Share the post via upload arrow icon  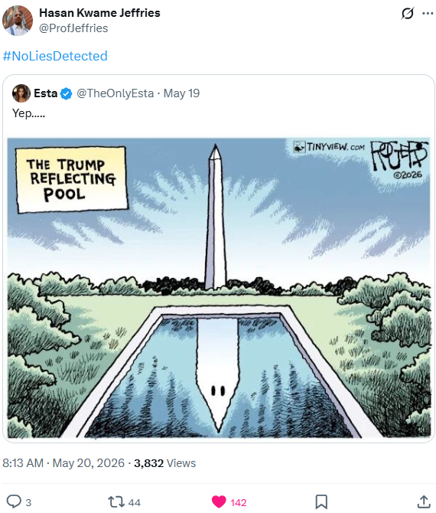click(x=424, y=502)
